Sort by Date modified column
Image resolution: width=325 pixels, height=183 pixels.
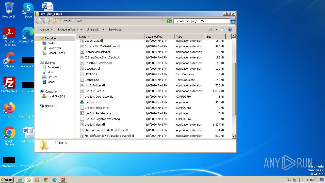[159, 37]
